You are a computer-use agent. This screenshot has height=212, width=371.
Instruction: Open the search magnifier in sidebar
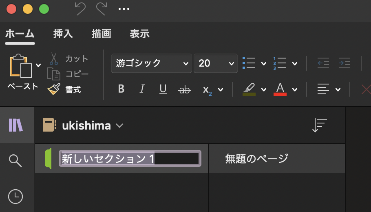(x=15, y=160)
